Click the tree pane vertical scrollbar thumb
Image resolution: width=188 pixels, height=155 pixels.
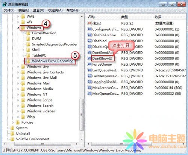[x=82, y=115]
